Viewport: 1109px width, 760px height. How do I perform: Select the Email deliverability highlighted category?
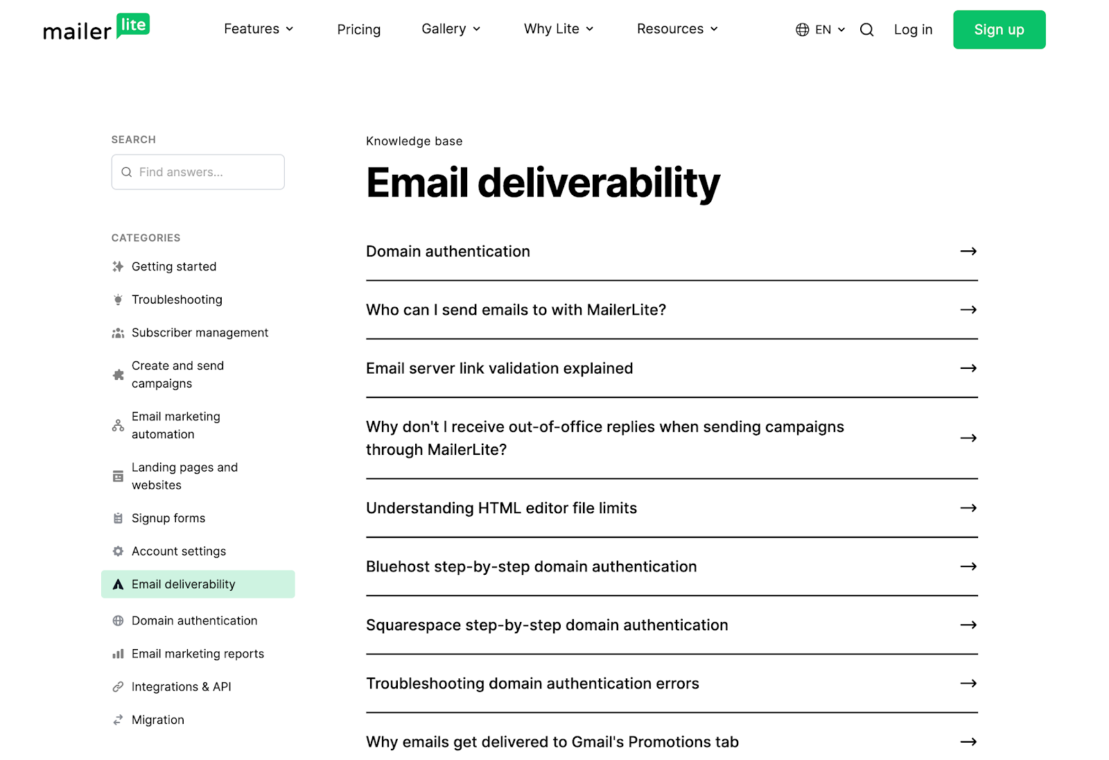pos(183,584)
